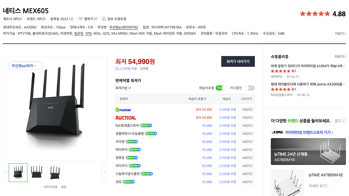This screenshot has width=349, height=196.
Task: Expand product specs with top 더보기
Action: (340, 33)
